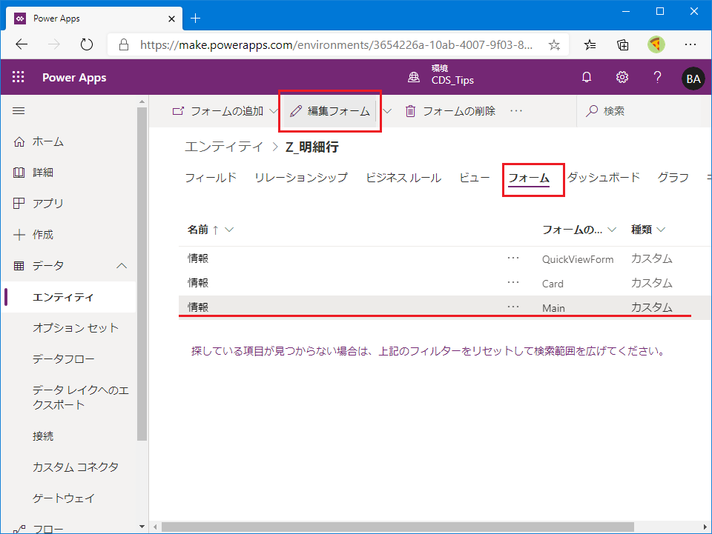
Task: Open the 名前 column sort dropdown
Action: [229, 230]
